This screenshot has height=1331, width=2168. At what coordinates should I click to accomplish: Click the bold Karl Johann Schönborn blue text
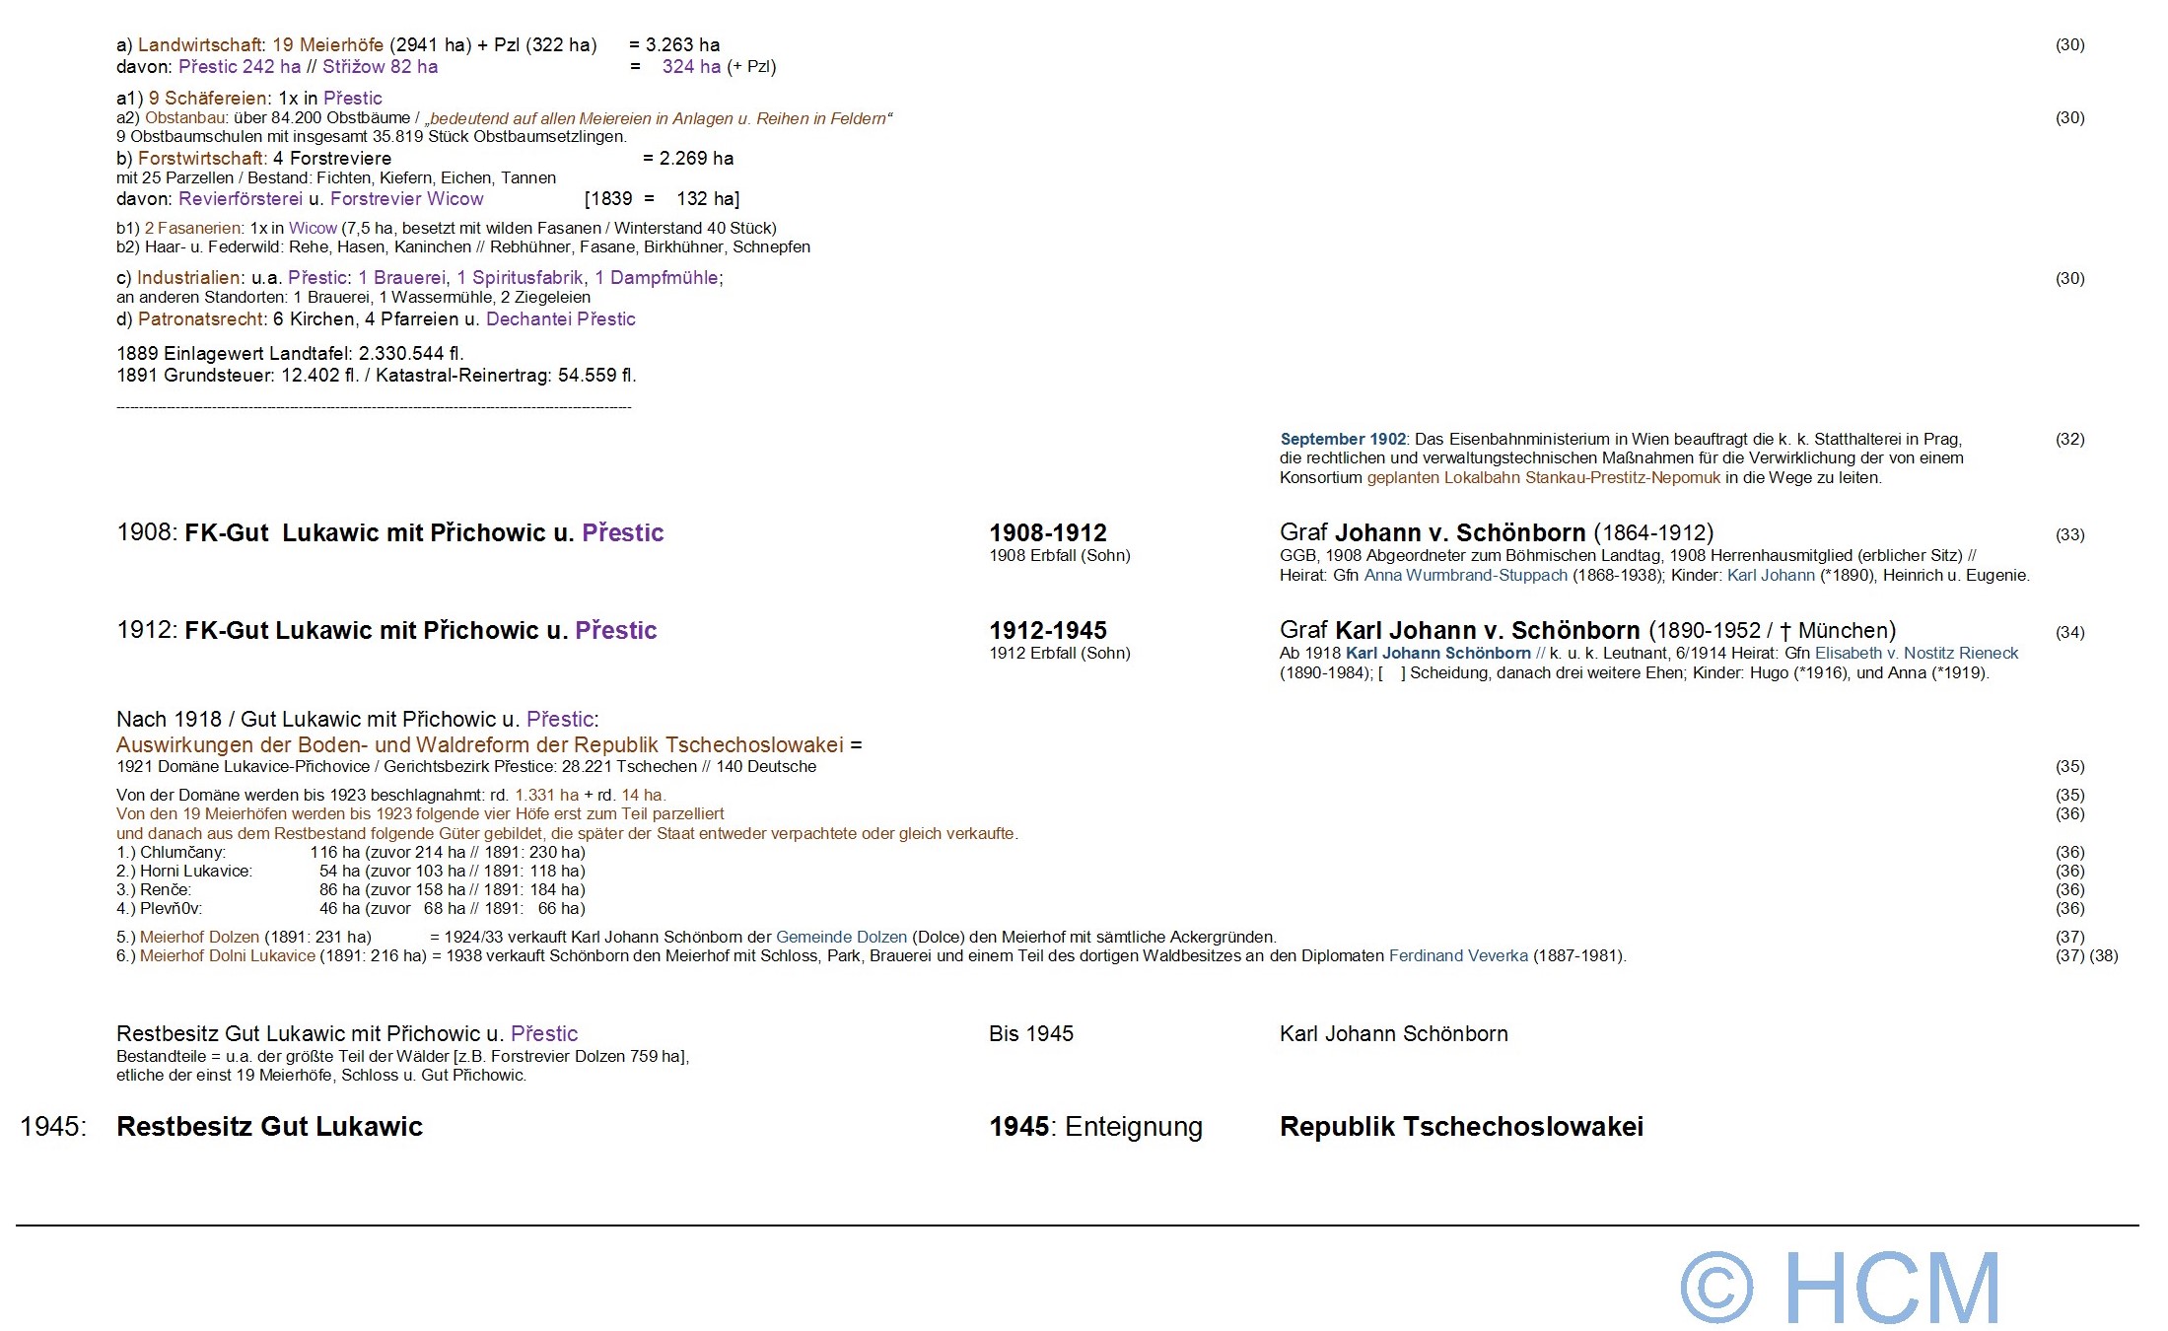pyautogui.click(x=1437, y=653)
